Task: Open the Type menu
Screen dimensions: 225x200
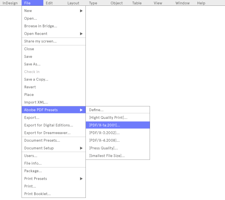Action: pyautogui.click(x=93, y=3)
